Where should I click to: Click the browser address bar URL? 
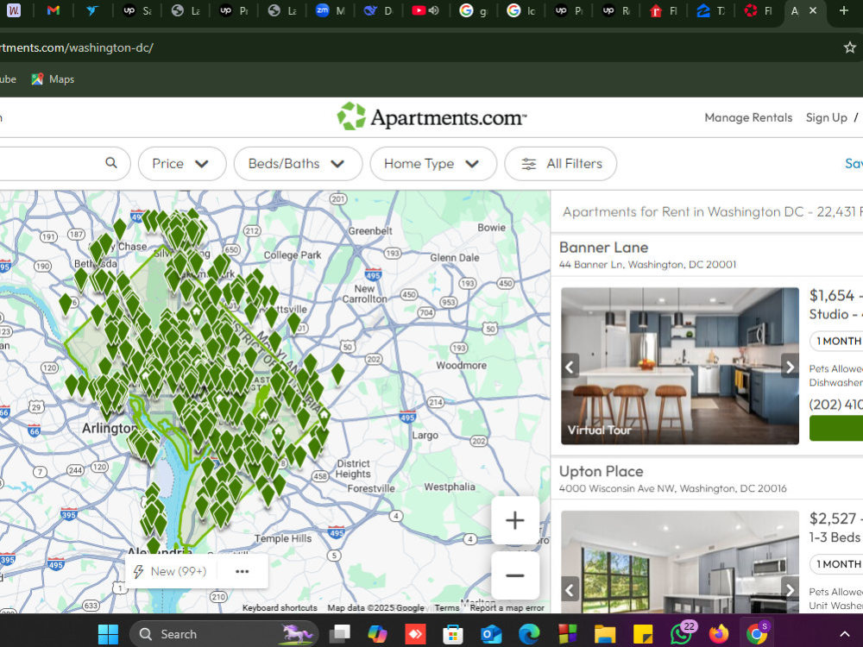point(77,47)
